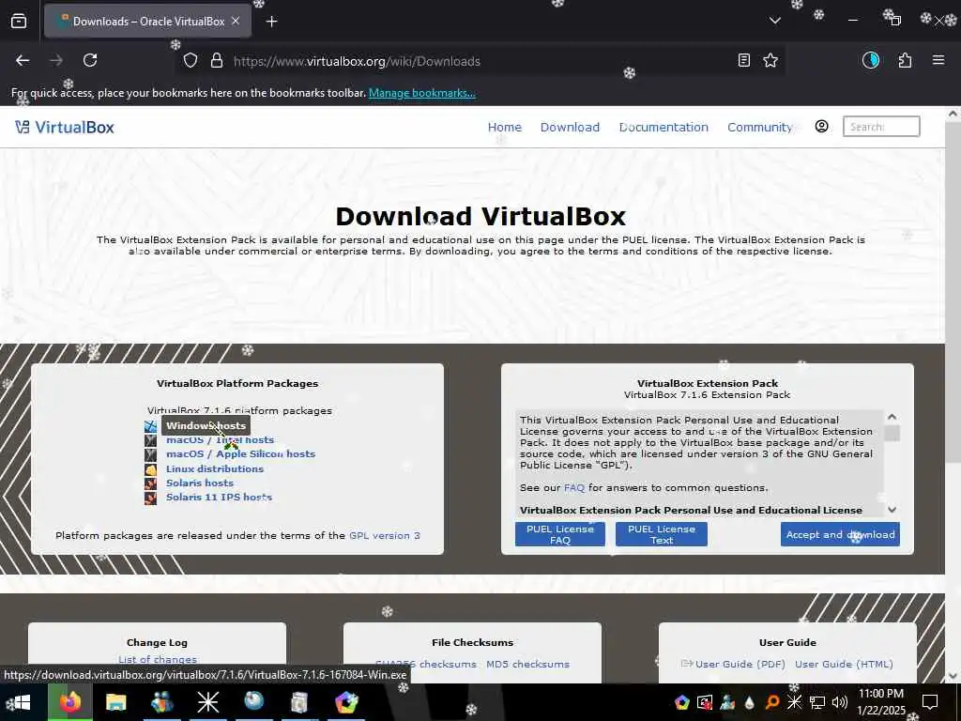Expand the list all tabs chevron
This screenshot has width=961, height=721.
click(774, 21)
